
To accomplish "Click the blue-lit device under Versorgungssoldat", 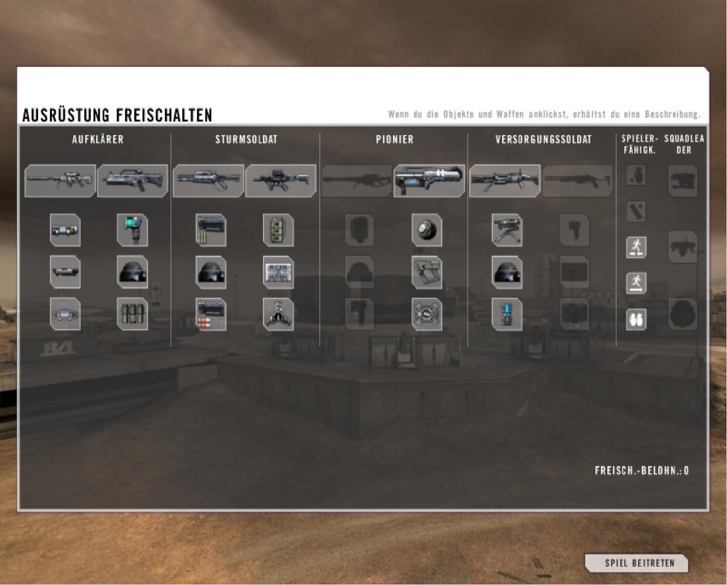I will pos(507,314).
